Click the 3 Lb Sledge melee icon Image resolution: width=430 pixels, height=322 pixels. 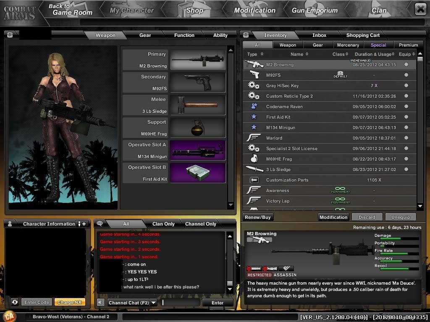(198, 105)
